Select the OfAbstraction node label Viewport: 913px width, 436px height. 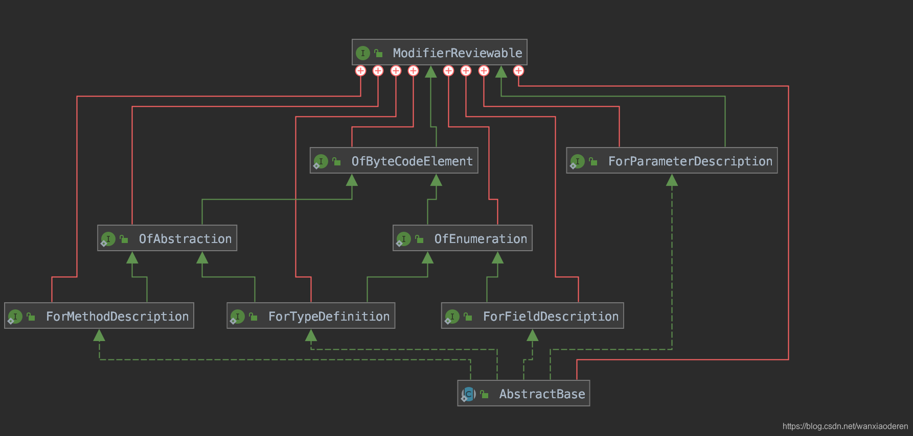click(185, 239)
